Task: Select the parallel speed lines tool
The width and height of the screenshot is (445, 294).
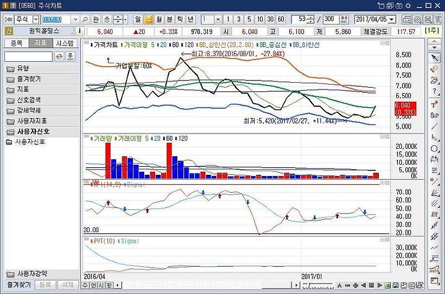Action: point(434,203)
